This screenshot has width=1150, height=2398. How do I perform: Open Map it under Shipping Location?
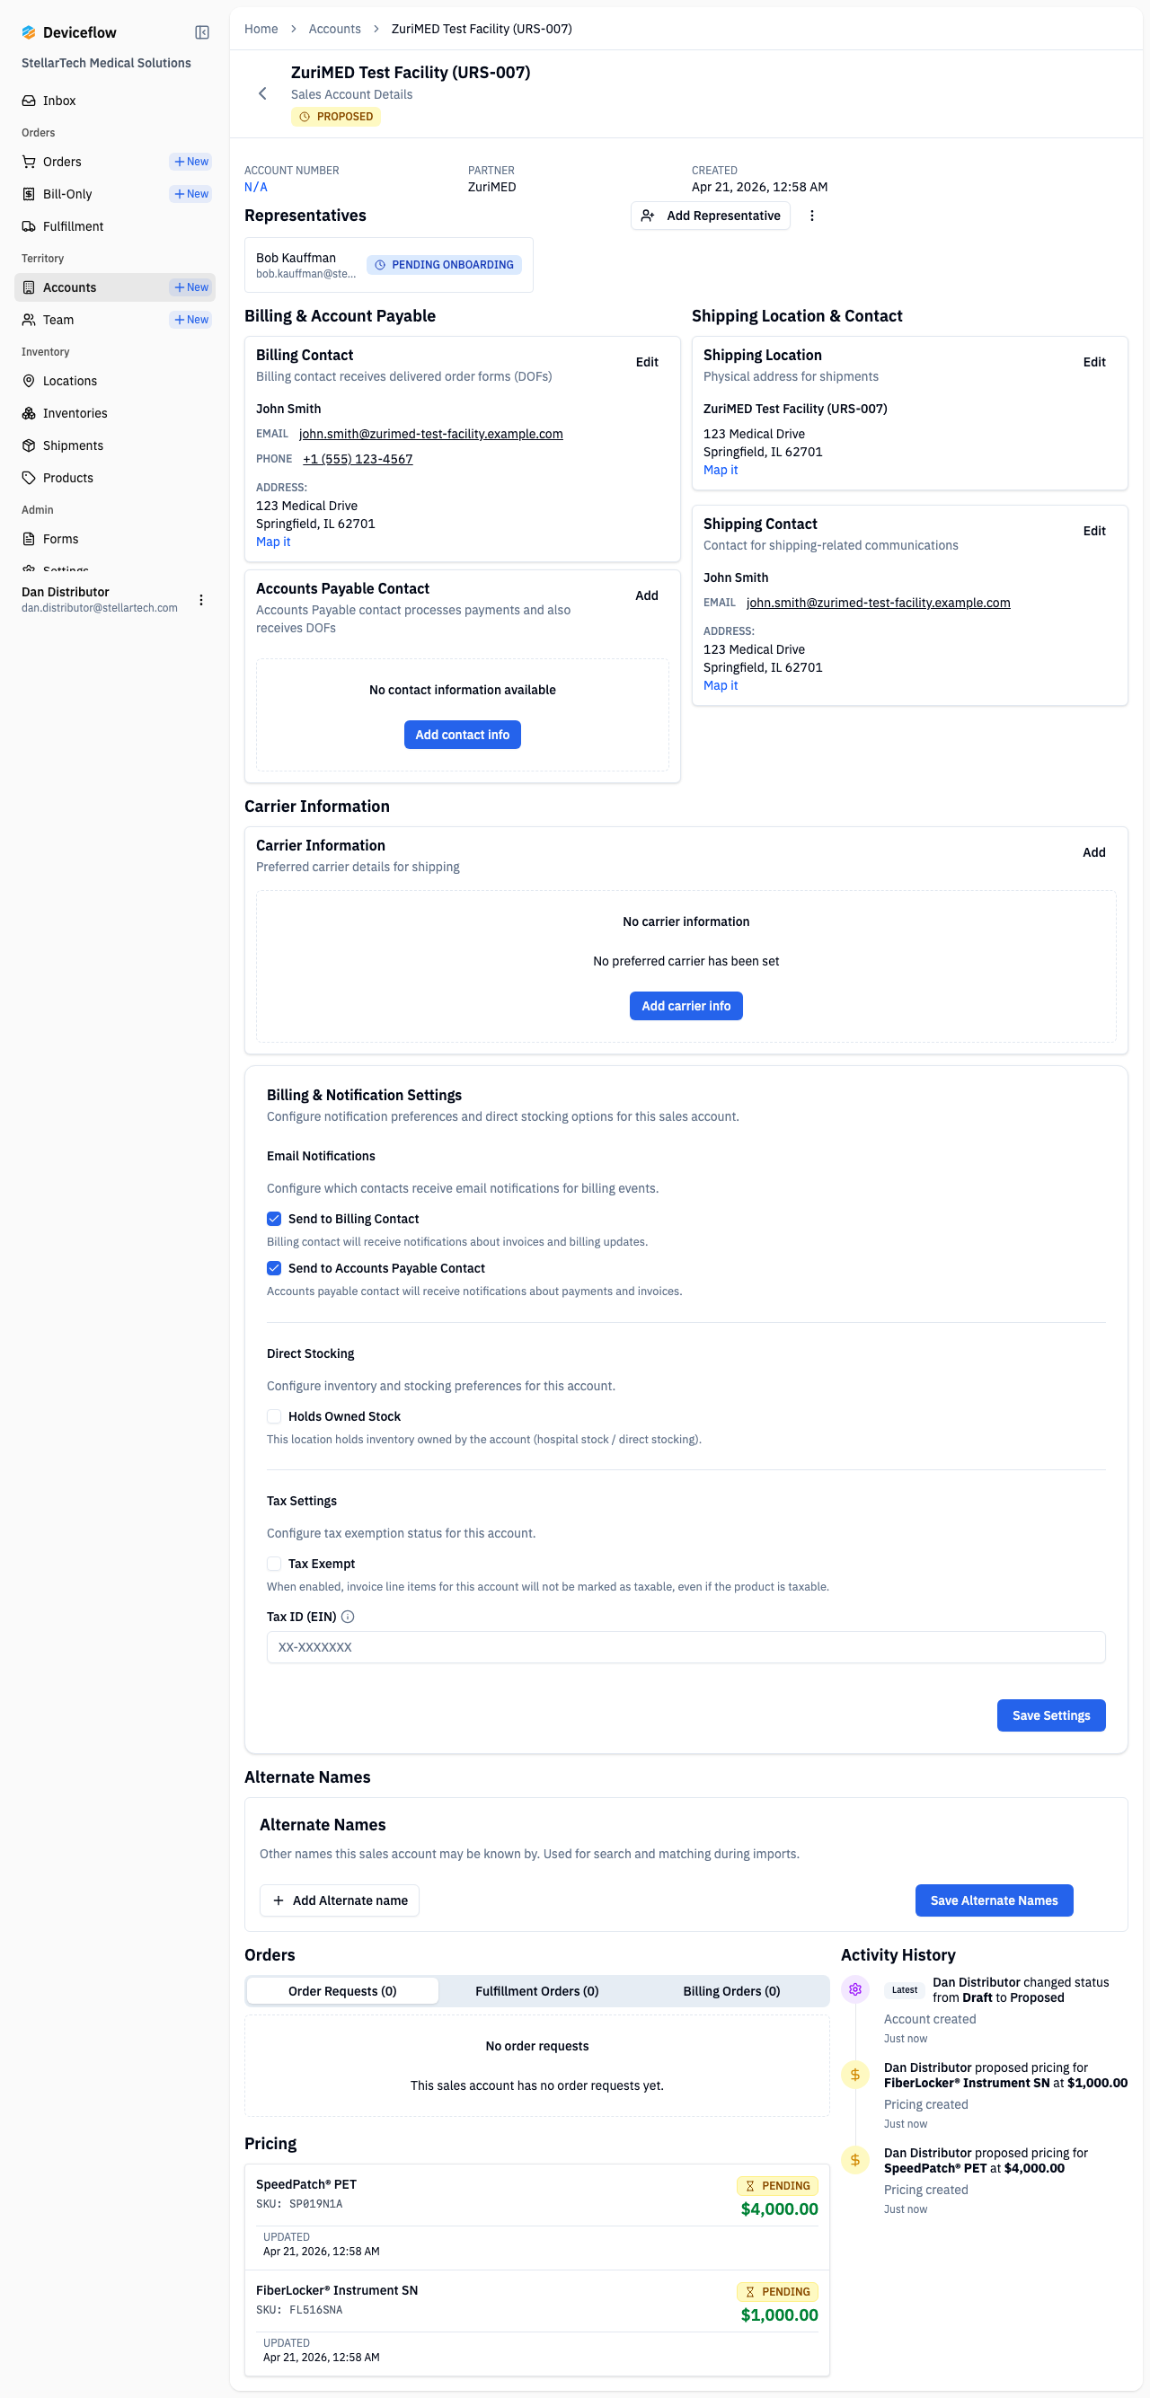tap(720, 469)
